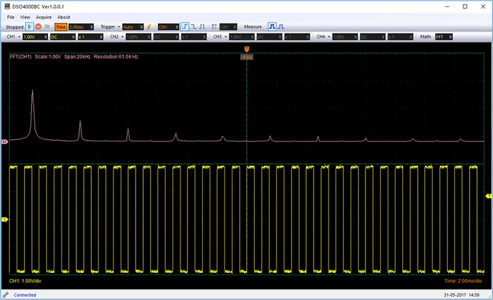Open CH3 voltage scale dropdown
This screenshot has width=493, height=300.
pos(242,37)
